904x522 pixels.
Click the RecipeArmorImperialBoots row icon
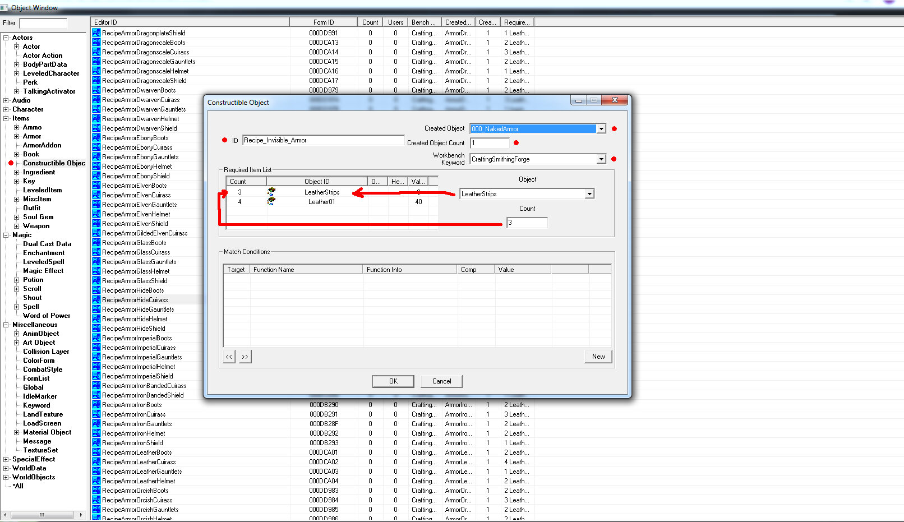[96, 338]
